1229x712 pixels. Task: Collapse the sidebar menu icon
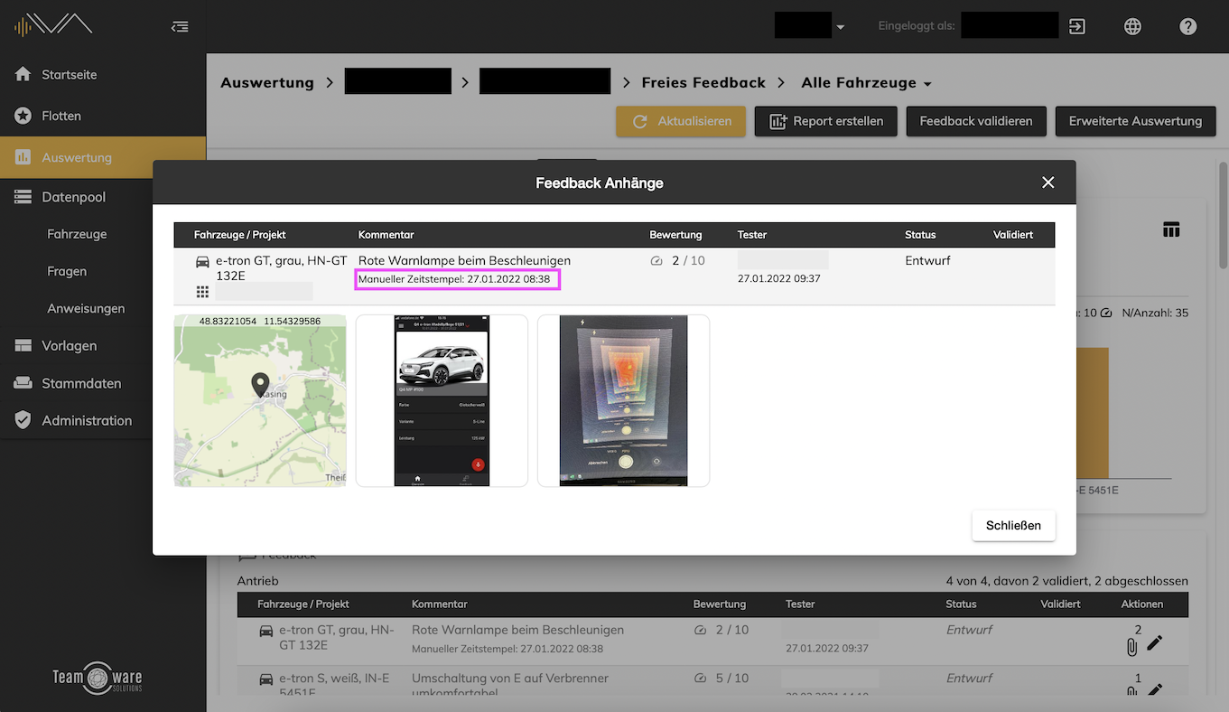(x=180, y=26)
